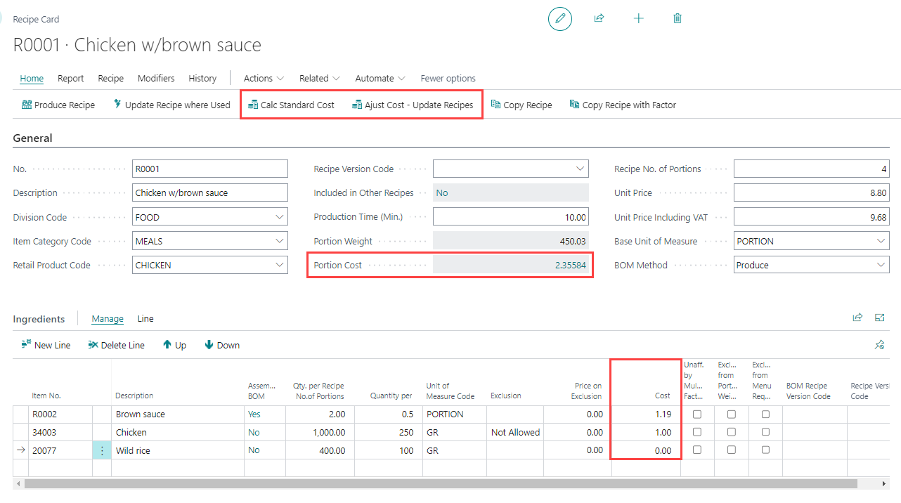901x503 pixels.
Task: Check Excl. from Portion Weight for Chicken
Action: point(732,432)
